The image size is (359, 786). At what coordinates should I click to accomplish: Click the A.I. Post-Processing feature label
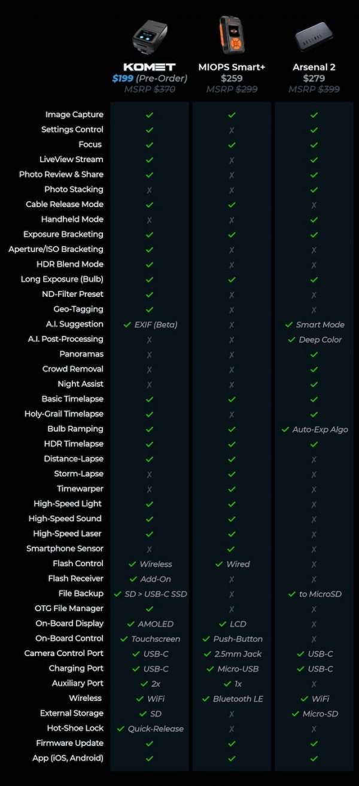66,339
